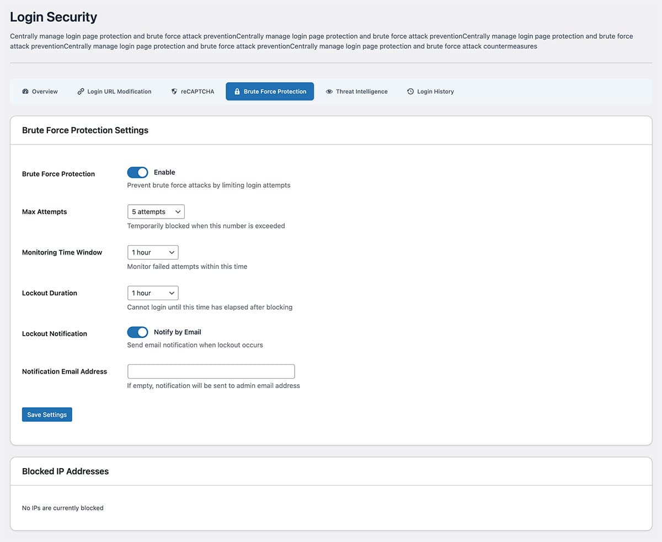Open the Lockout Duration dropdown
The width and height of the screenshot is (662, 542).
(x=153, y=293)
